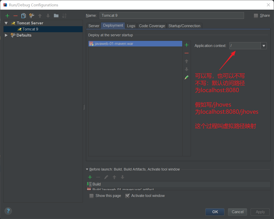
Task: Click the Defaults tree label
Action: click(x=24, y=35)
